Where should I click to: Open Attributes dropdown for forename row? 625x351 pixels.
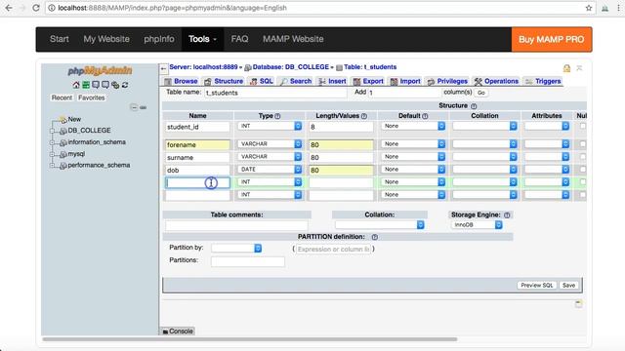click(547, 144)
